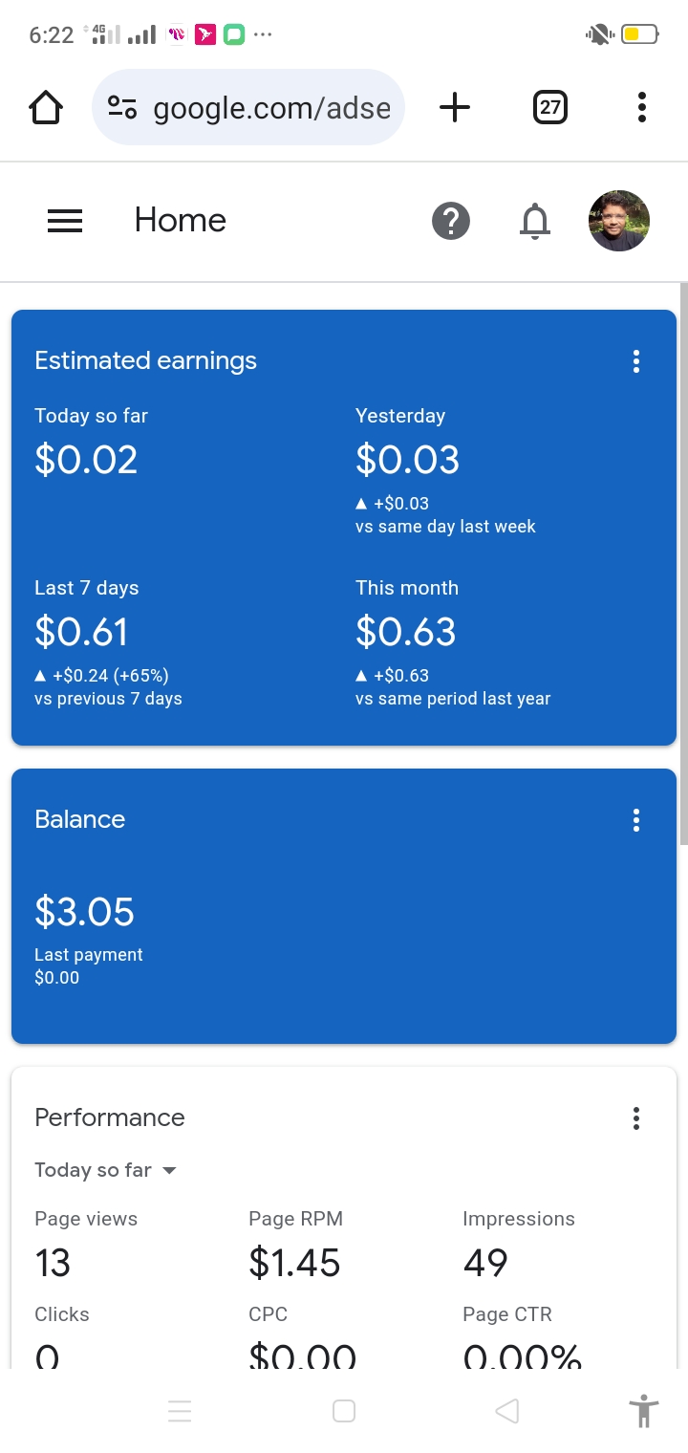The width and height of the screenshot is (688, 1453).
Task: Open the account profile picture
Action: point(618,221)
